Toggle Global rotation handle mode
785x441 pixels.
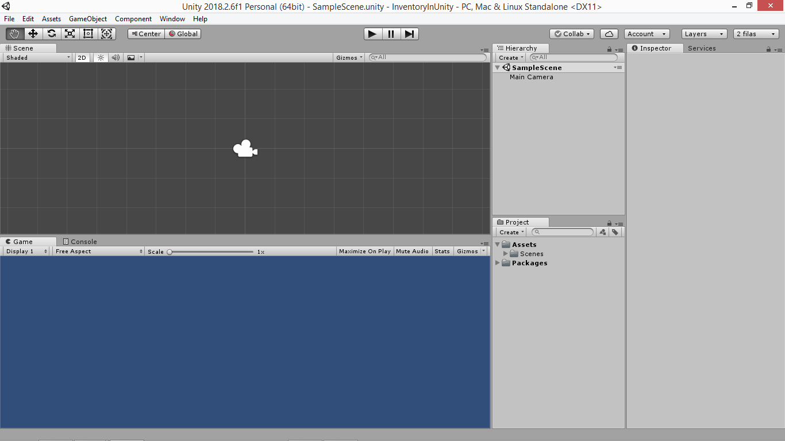tap(183, 34)
